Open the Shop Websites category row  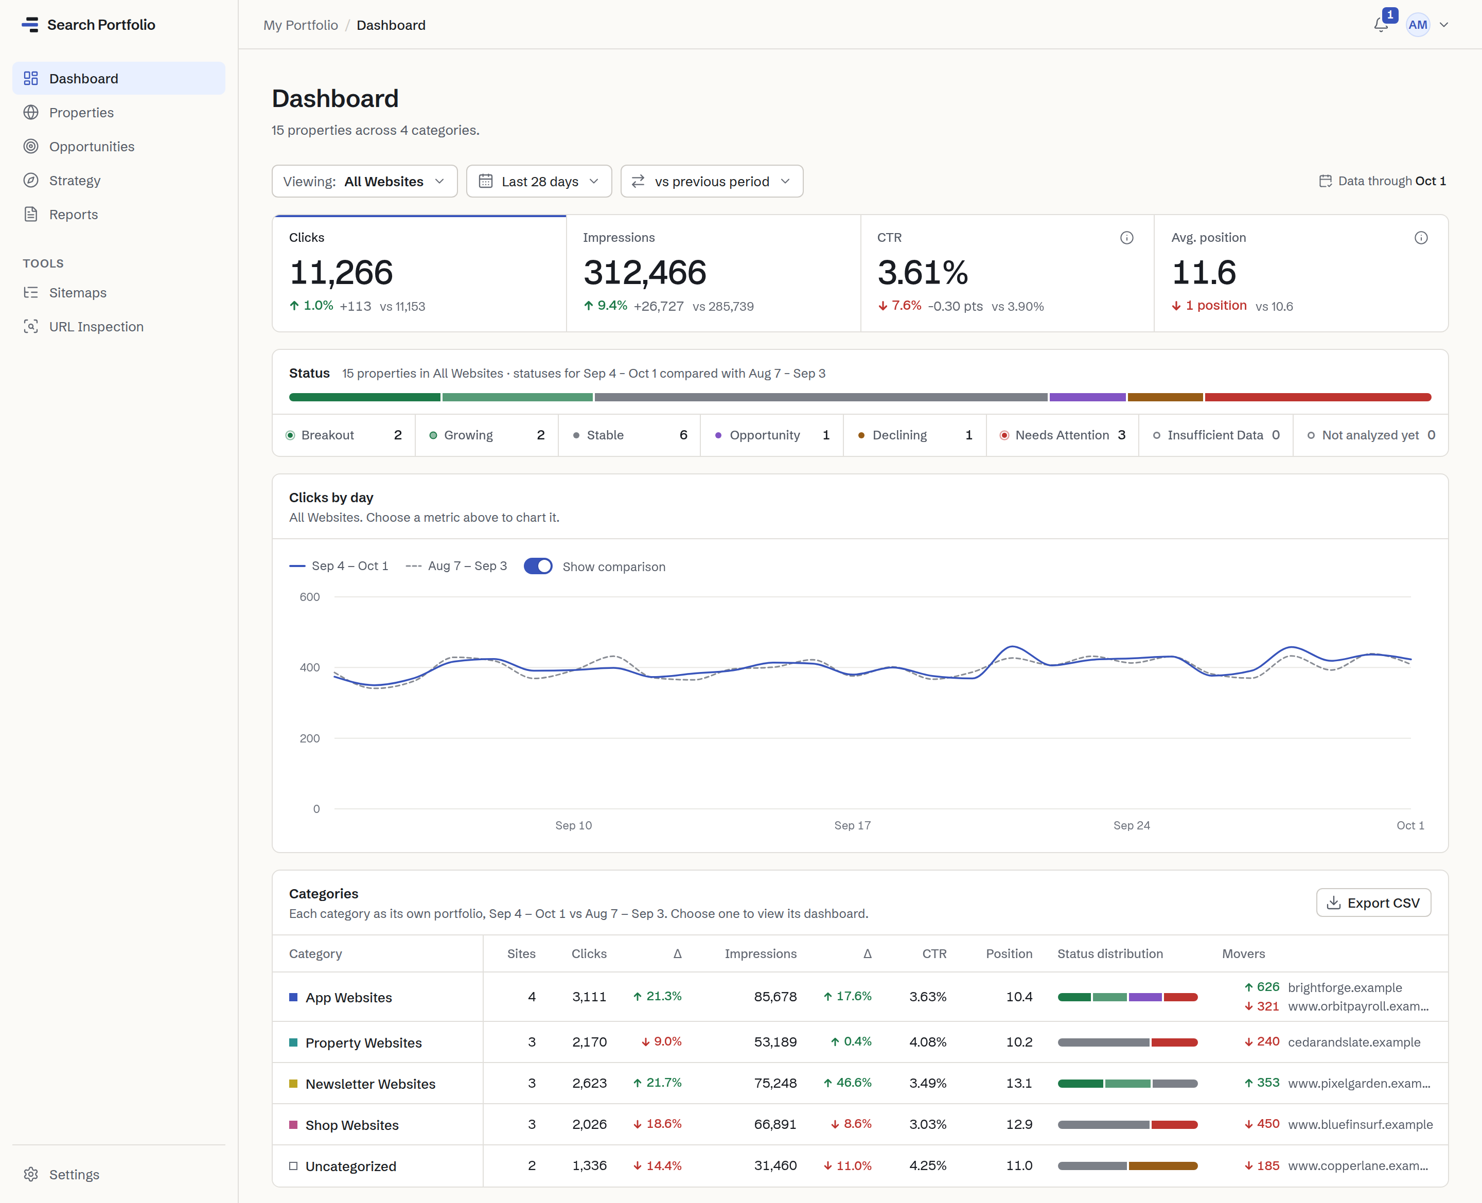860,1124
